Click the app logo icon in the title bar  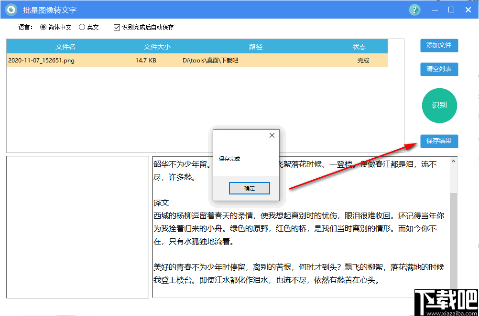click(11, 10)
